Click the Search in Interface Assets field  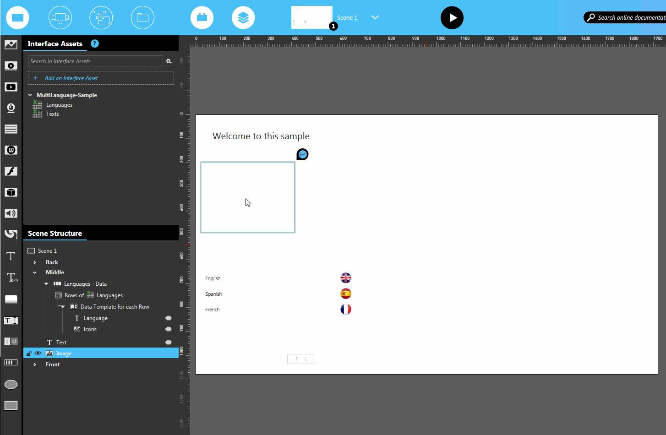(x=95, y=60)
